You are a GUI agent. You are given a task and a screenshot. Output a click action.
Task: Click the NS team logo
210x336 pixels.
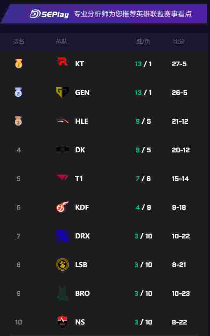click(x=62, y=322)
